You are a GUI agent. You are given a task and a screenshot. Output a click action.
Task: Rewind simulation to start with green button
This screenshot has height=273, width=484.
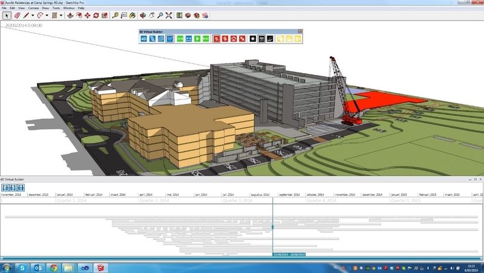(x=180, y=39)
